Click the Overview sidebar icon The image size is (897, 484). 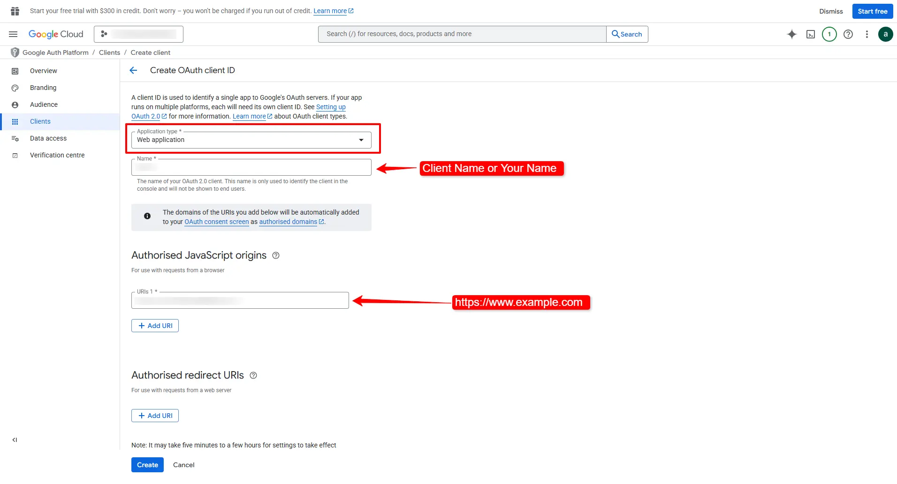15,71
